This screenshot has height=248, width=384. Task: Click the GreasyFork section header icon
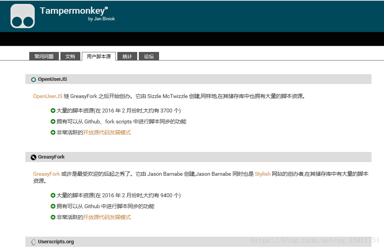point(34,157)
